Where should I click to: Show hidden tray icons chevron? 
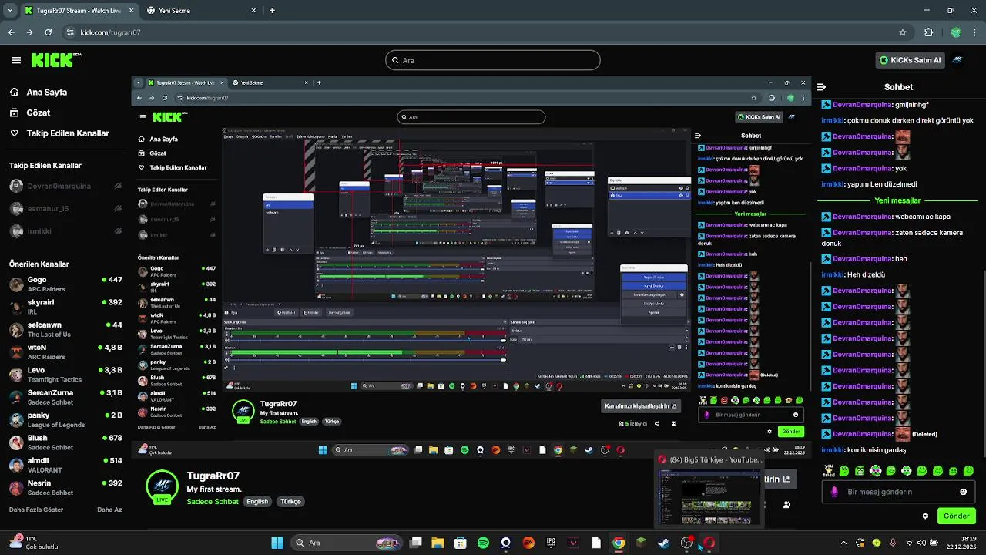coord(843,543)
